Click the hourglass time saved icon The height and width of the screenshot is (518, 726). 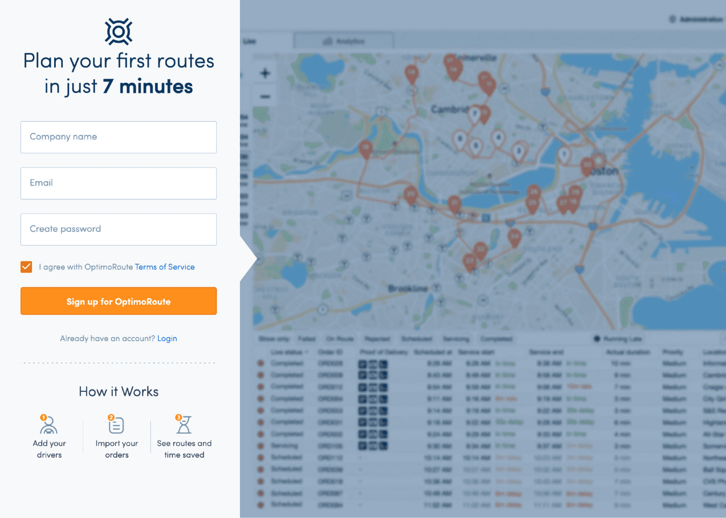[x=184, y=425]
